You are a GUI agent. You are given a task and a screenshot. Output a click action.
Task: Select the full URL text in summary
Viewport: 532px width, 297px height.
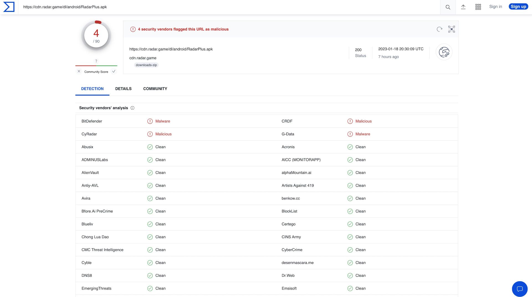(171, 49)
